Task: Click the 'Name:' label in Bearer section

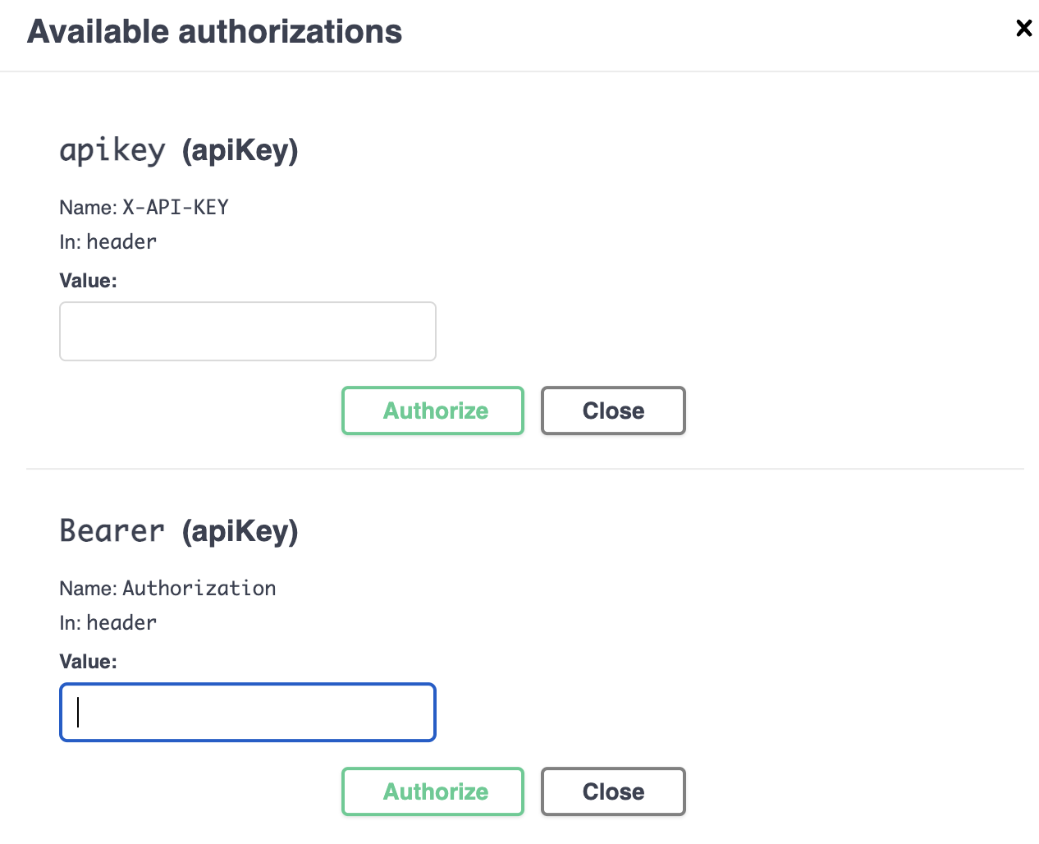Action: click(x=88, y=589)
